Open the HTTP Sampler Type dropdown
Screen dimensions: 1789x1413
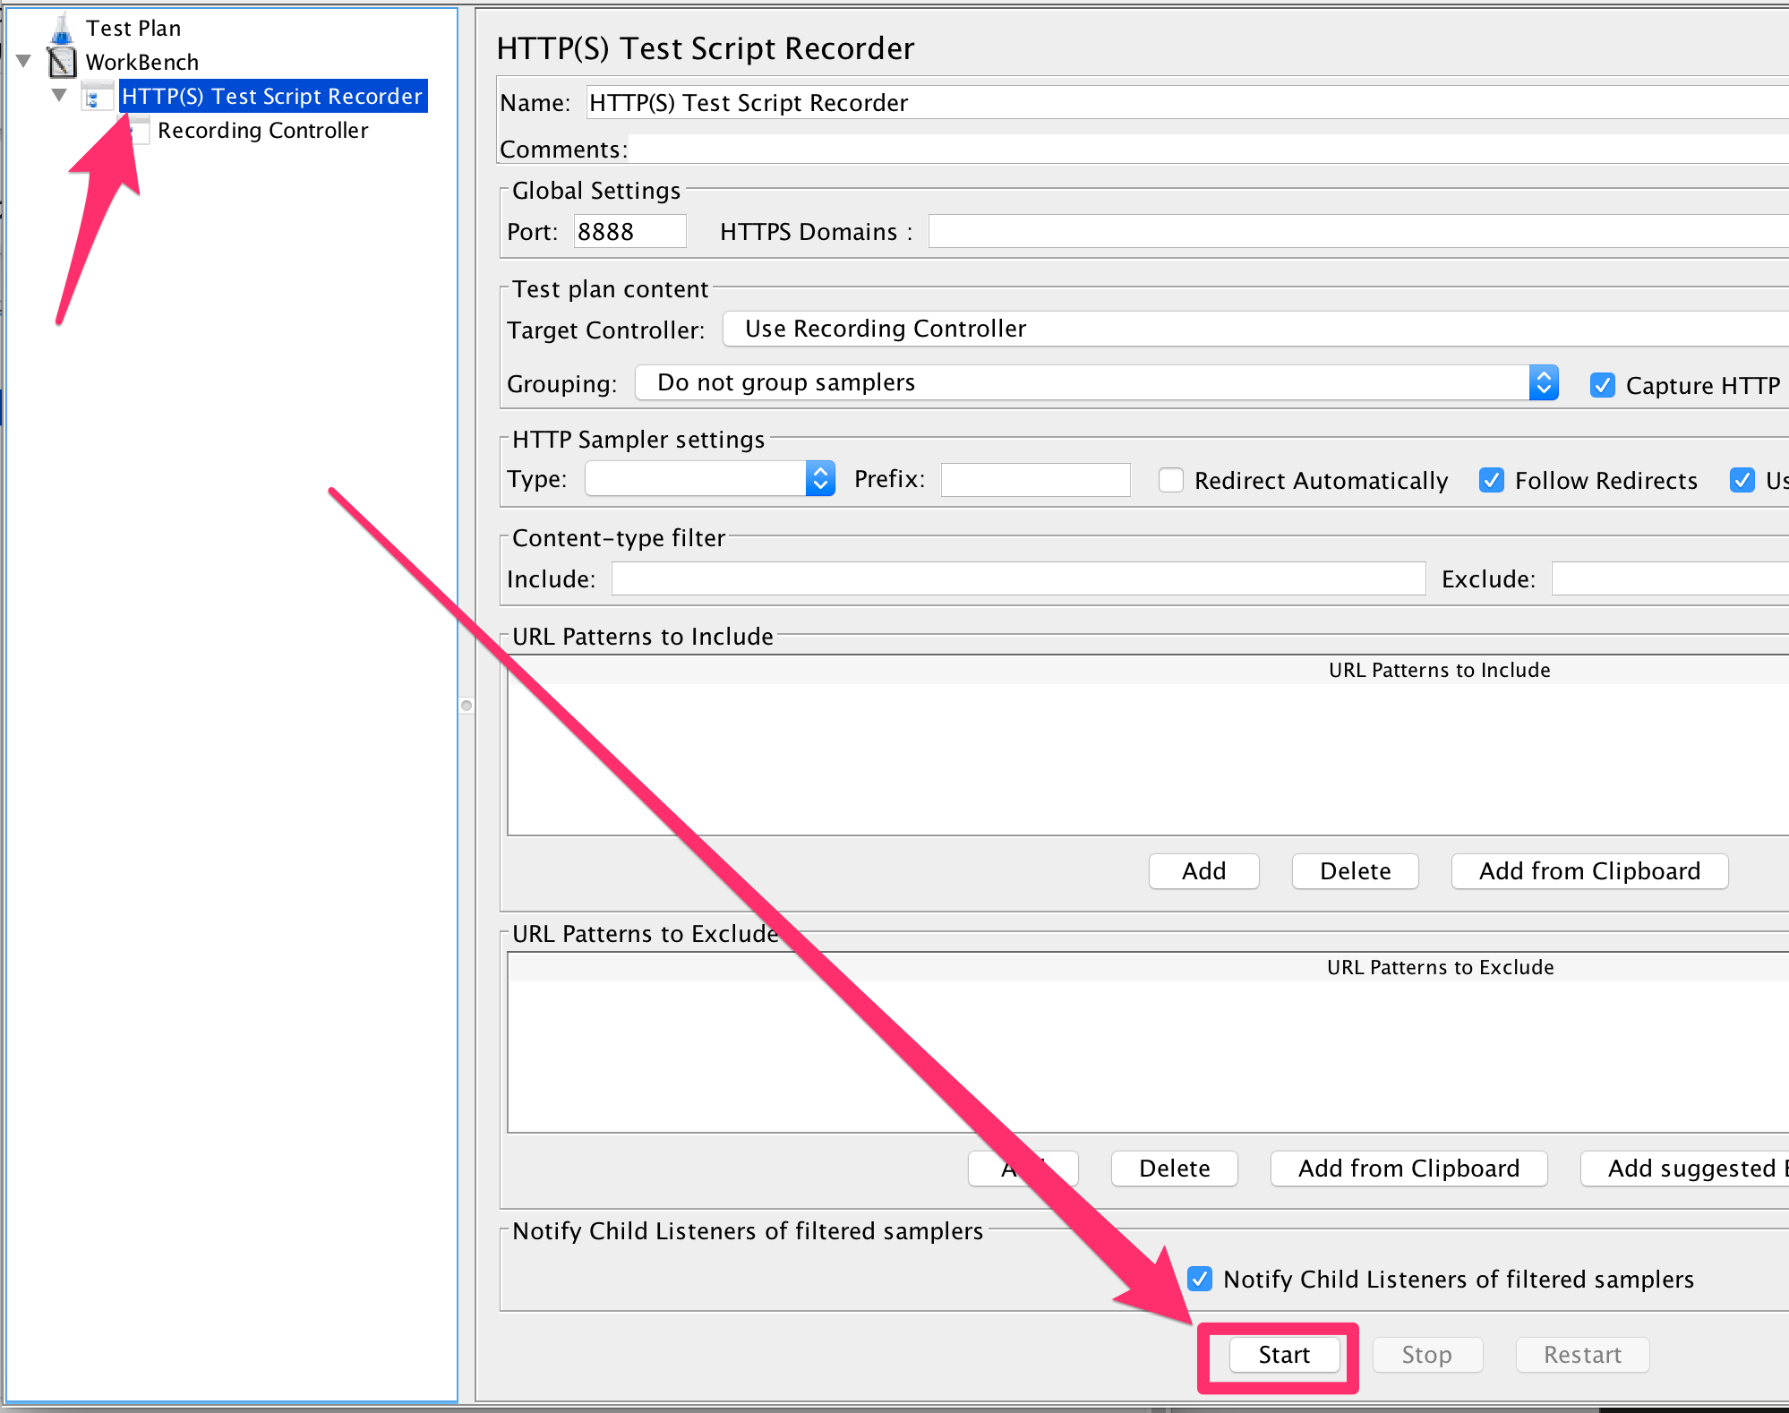point(710,478)
